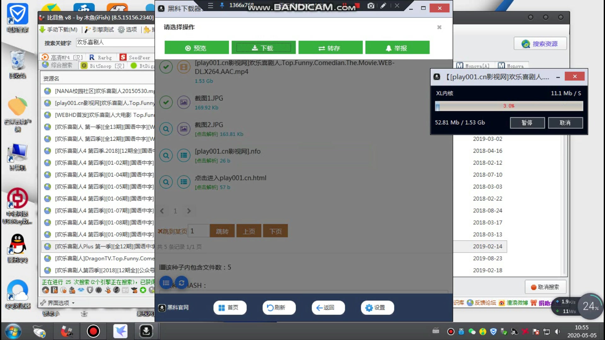Viewport: 605px width, 340px height.
Task: Pause the download with the 暂停 button
Action: [527, 122]
